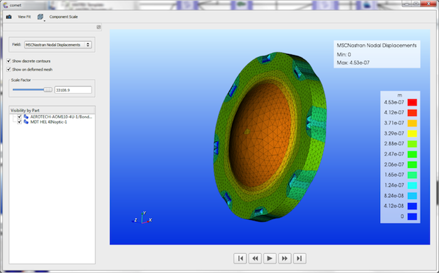The width and height of the screenshot is (439, 273).
Task: Click the red 4.53e-07 legend swatch
Action: pyautogui.click(x=412, y=102)
